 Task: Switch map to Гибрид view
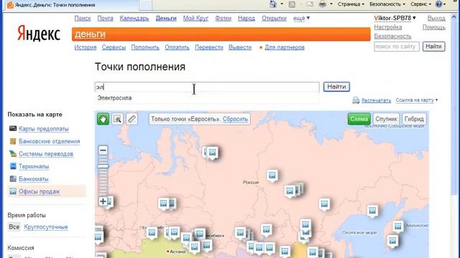pos(414,119)
